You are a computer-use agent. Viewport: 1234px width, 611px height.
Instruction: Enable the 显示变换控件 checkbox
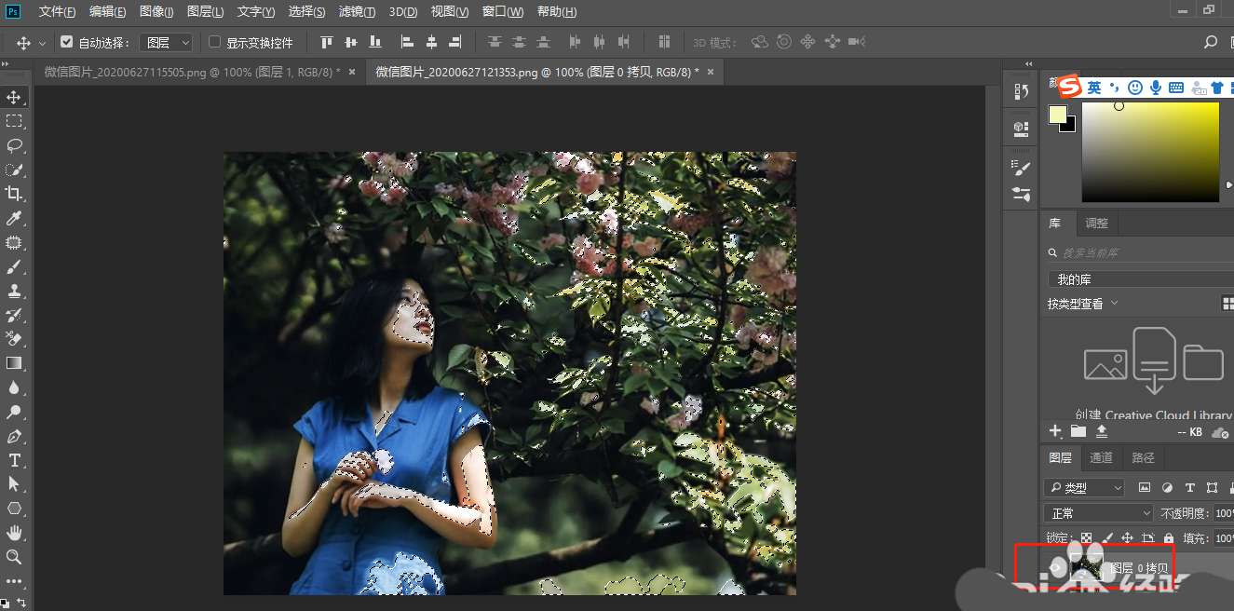(214, 42)
